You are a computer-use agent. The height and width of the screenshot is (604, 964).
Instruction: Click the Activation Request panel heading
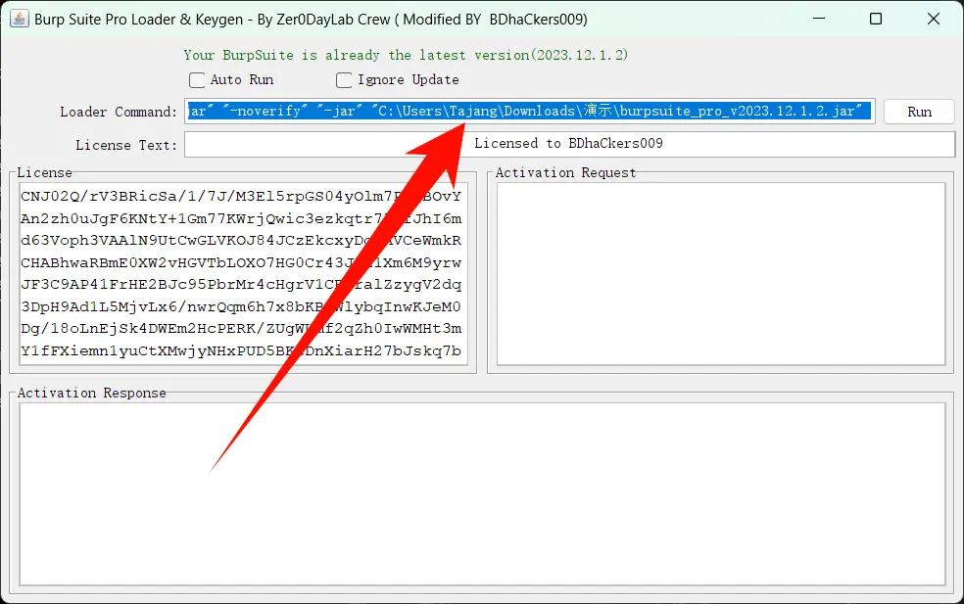coord(565,173)
